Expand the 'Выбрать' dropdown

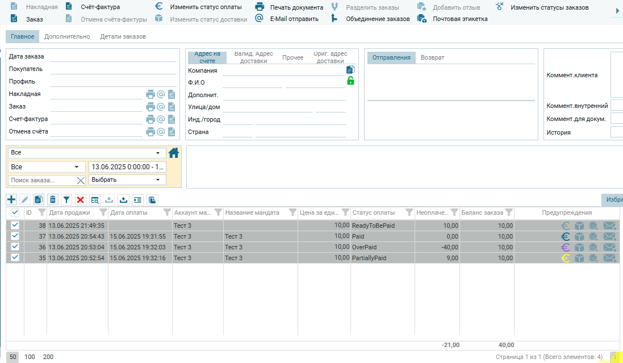127,180
